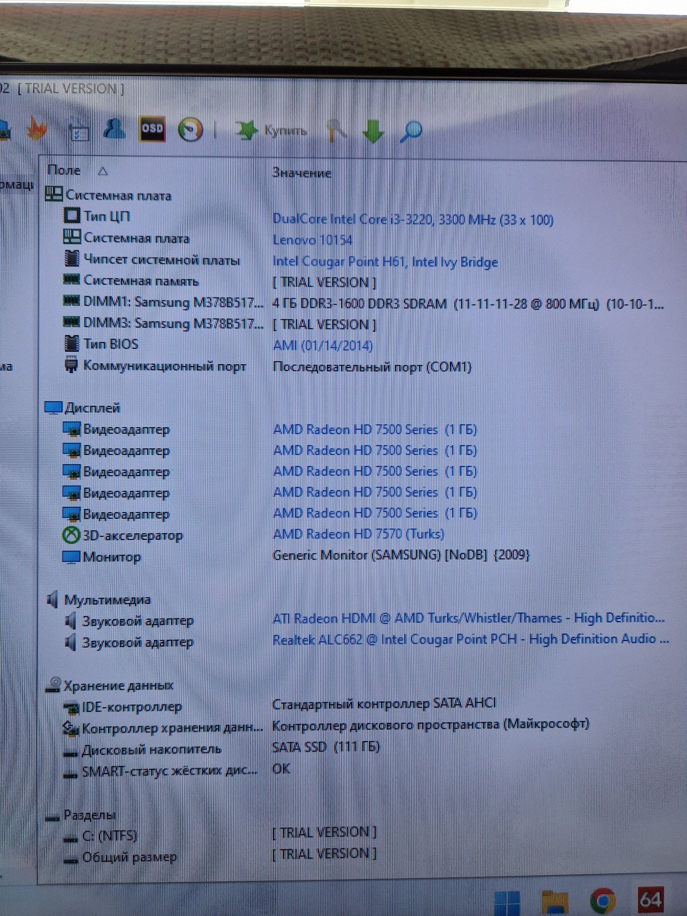
Task: Select the 3D-акселератор row label
Action: (132, 535)
